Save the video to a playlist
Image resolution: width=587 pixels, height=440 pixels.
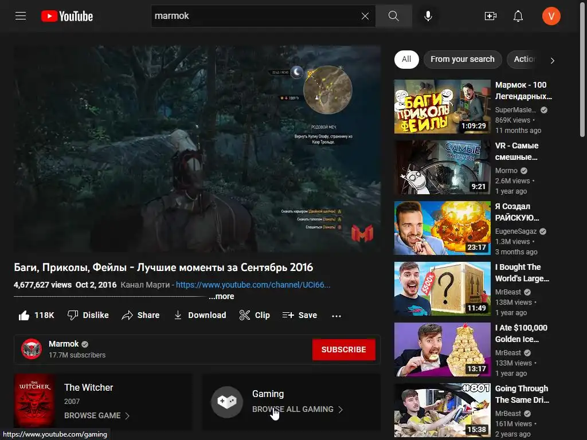click(299, 316)
